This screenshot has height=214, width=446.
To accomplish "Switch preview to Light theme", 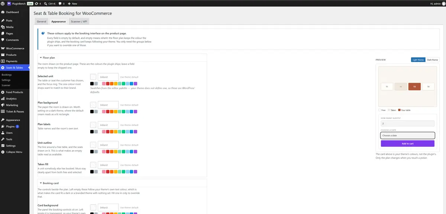I will [418, 60].
